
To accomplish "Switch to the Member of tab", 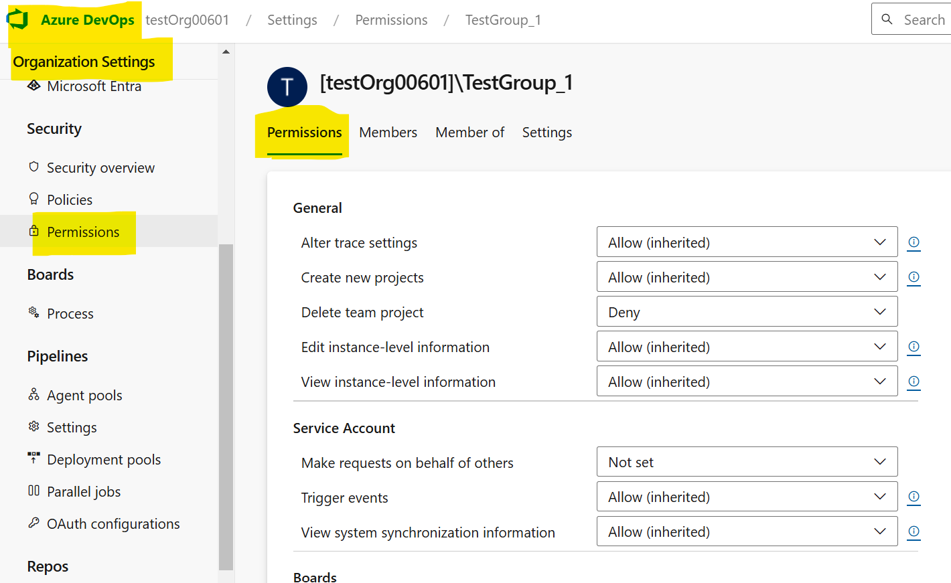I will 469,133.
